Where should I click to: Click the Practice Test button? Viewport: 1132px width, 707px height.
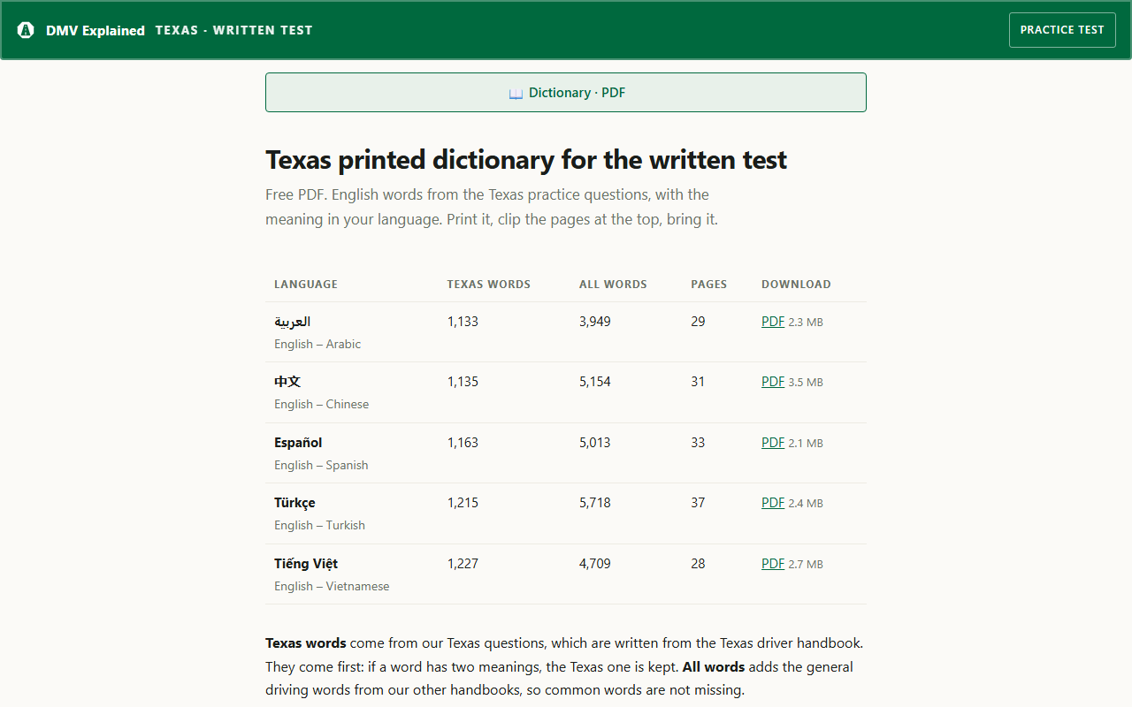1062,30
